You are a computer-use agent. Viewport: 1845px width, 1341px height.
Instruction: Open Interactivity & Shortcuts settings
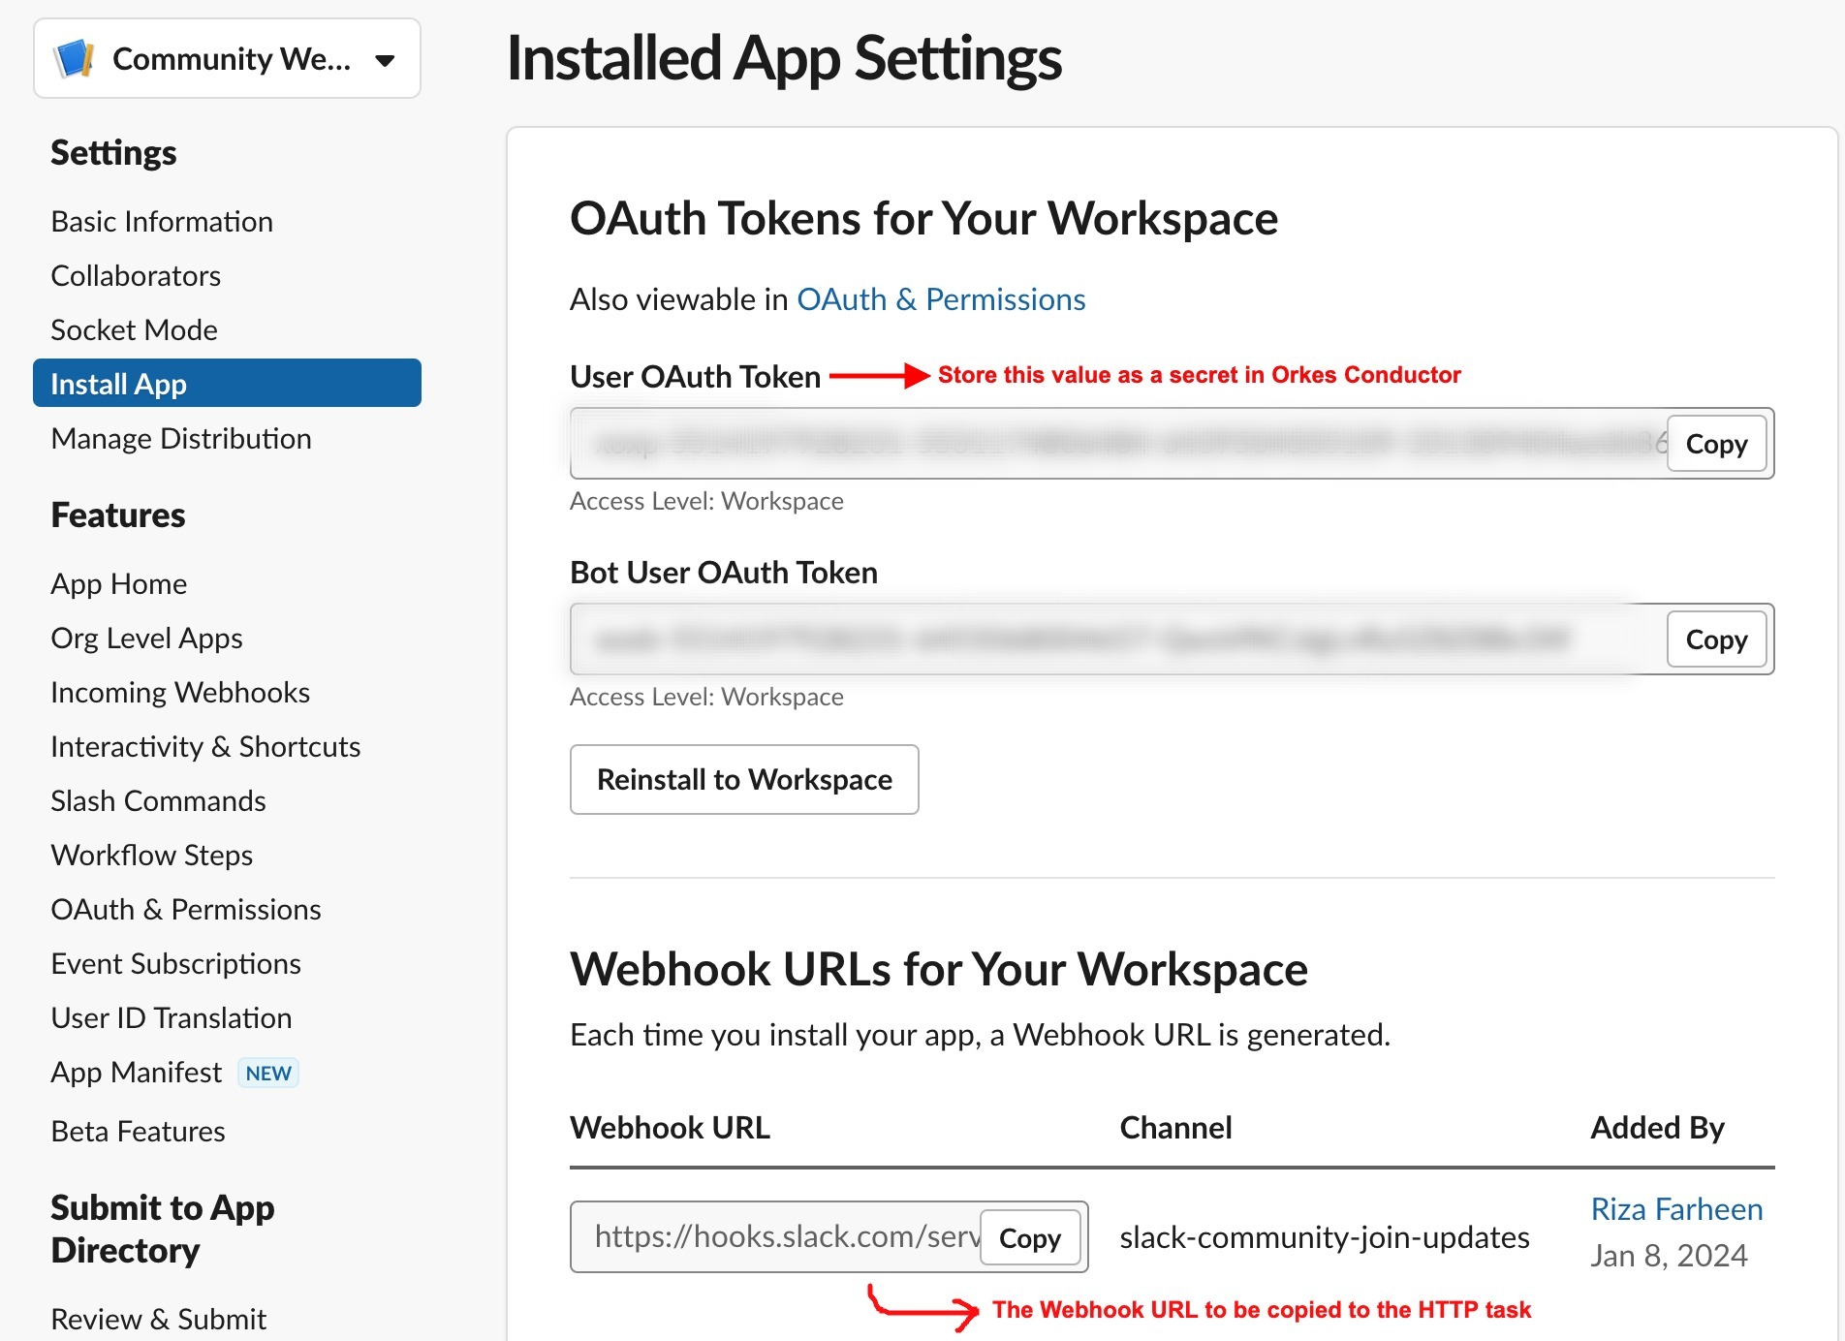(x=204, y=746)
